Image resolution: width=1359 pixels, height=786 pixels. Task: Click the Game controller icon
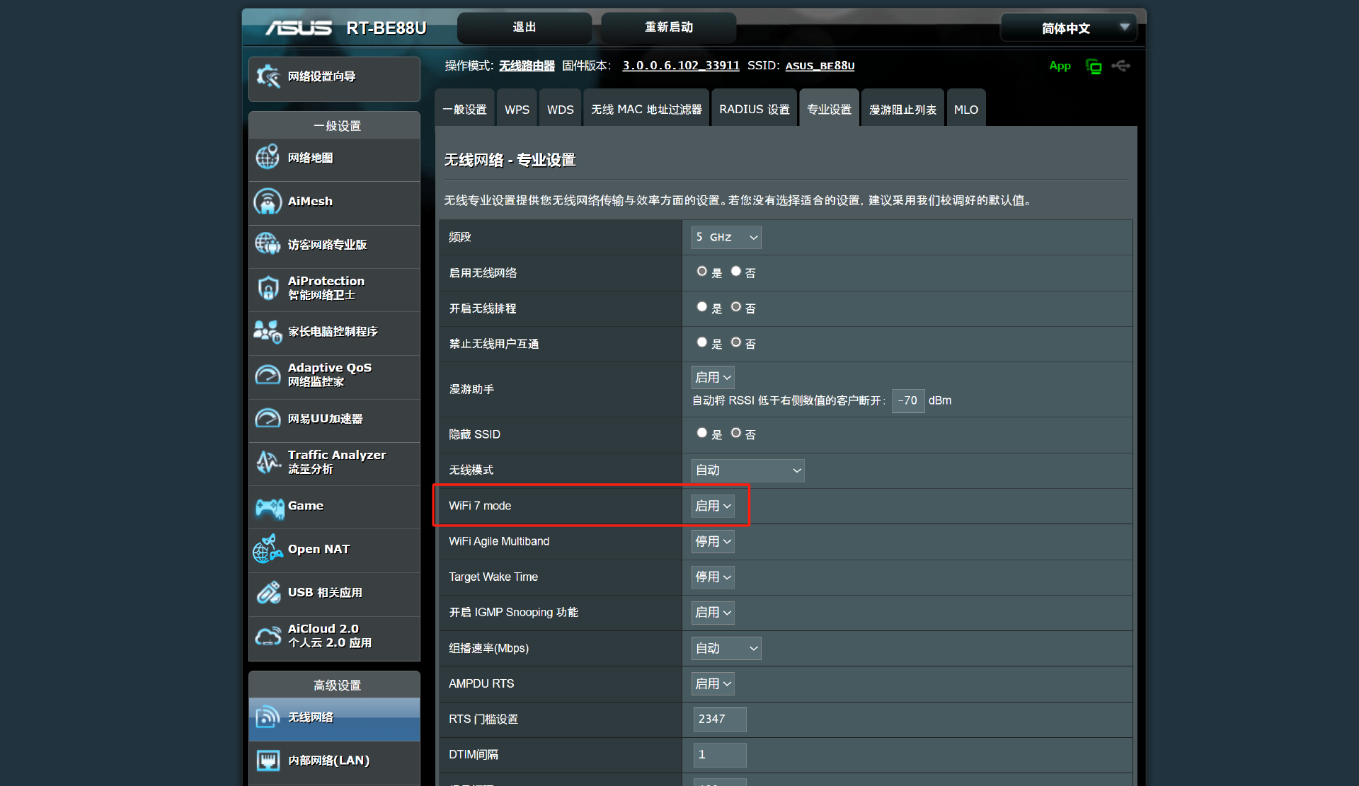tap(269, 507)
